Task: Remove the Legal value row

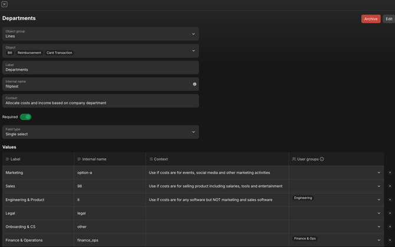Action: pos(390,213)
